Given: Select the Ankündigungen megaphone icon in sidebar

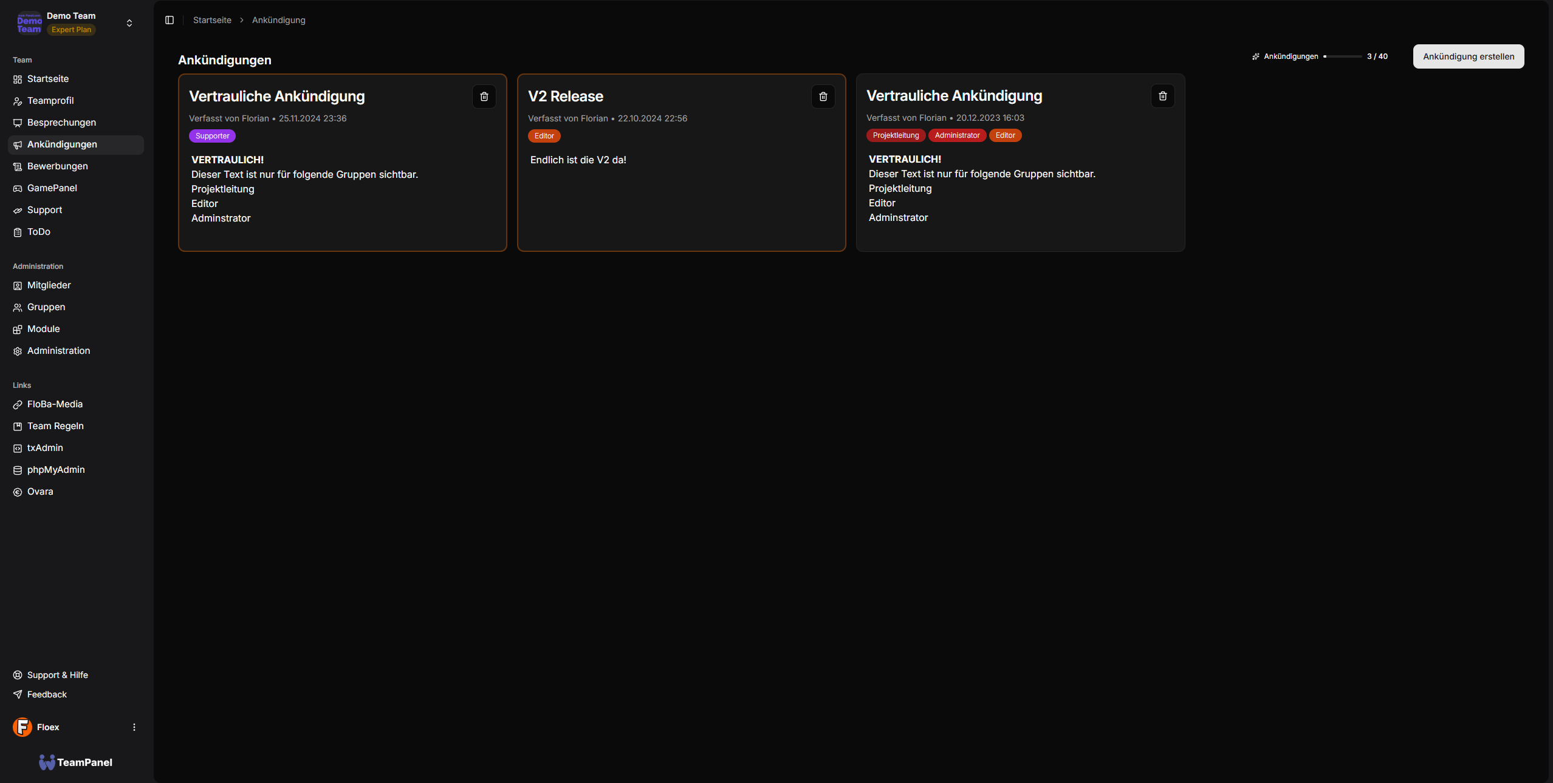Looking at the screenshot, I should 18,144.
